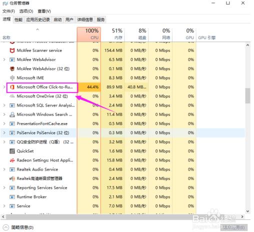Expand the Reporting Services Service group
Image resolution: width=254 pixels, height=232 pixels.
click(4, 188)
